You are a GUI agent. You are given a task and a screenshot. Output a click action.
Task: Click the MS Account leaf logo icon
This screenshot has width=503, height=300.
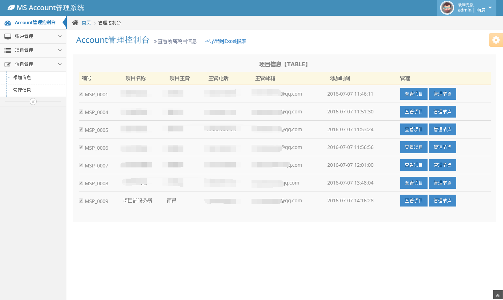pyautogui.click(x=11, y=8)
